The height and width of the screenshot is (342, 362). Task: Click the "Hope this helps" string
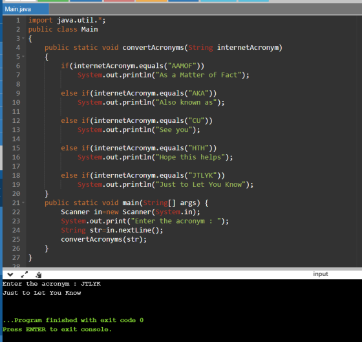point(190,157)
